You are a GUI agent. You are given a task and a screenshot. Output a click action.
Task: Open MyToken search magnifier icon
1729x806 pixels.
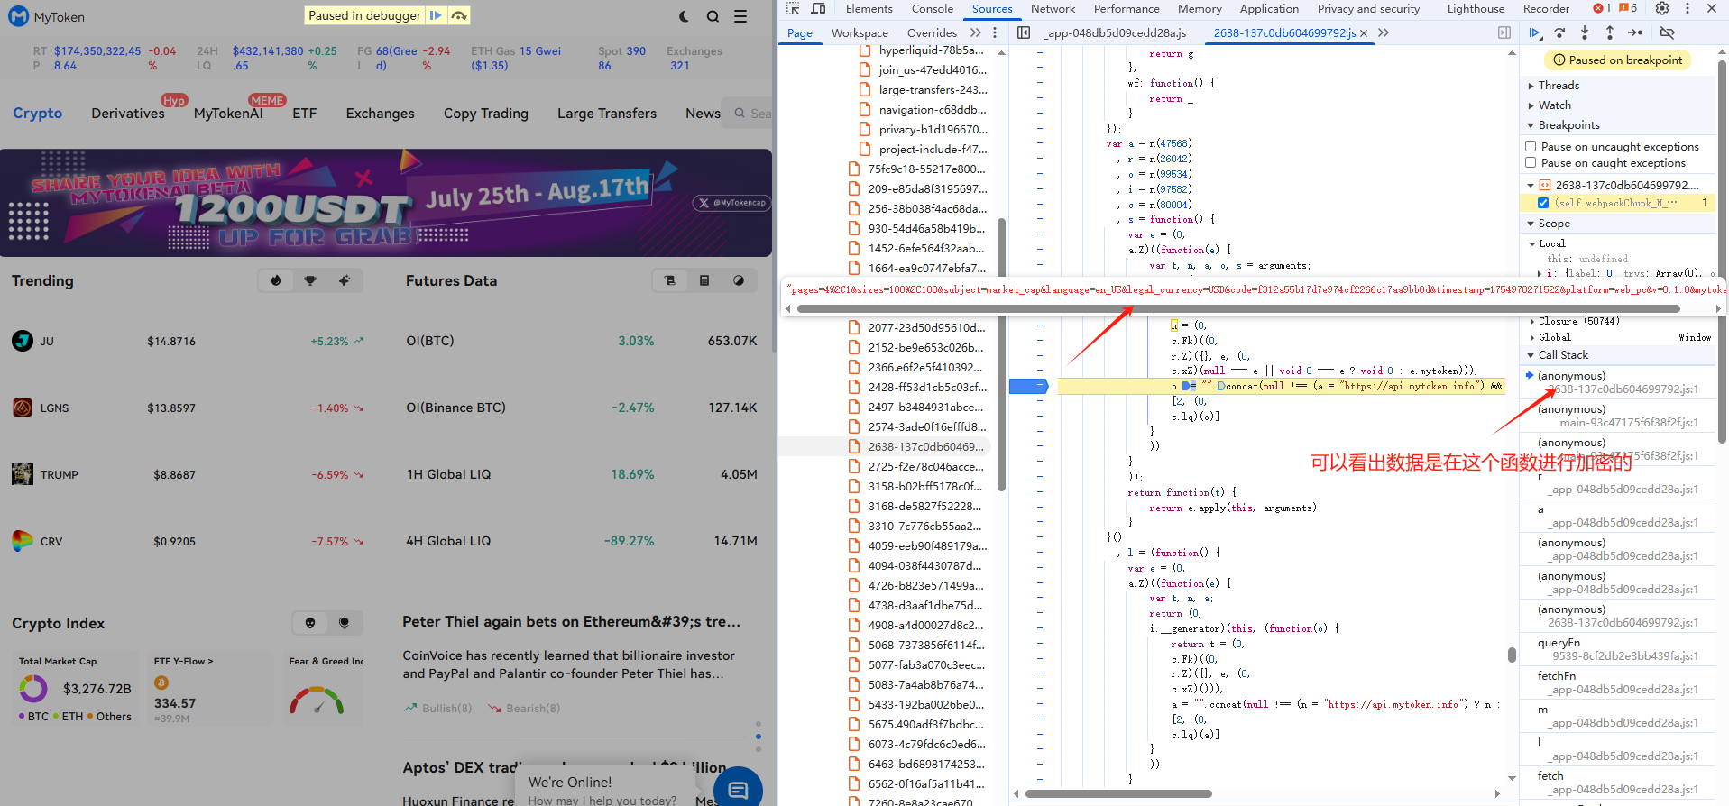(x=713, y=16)
